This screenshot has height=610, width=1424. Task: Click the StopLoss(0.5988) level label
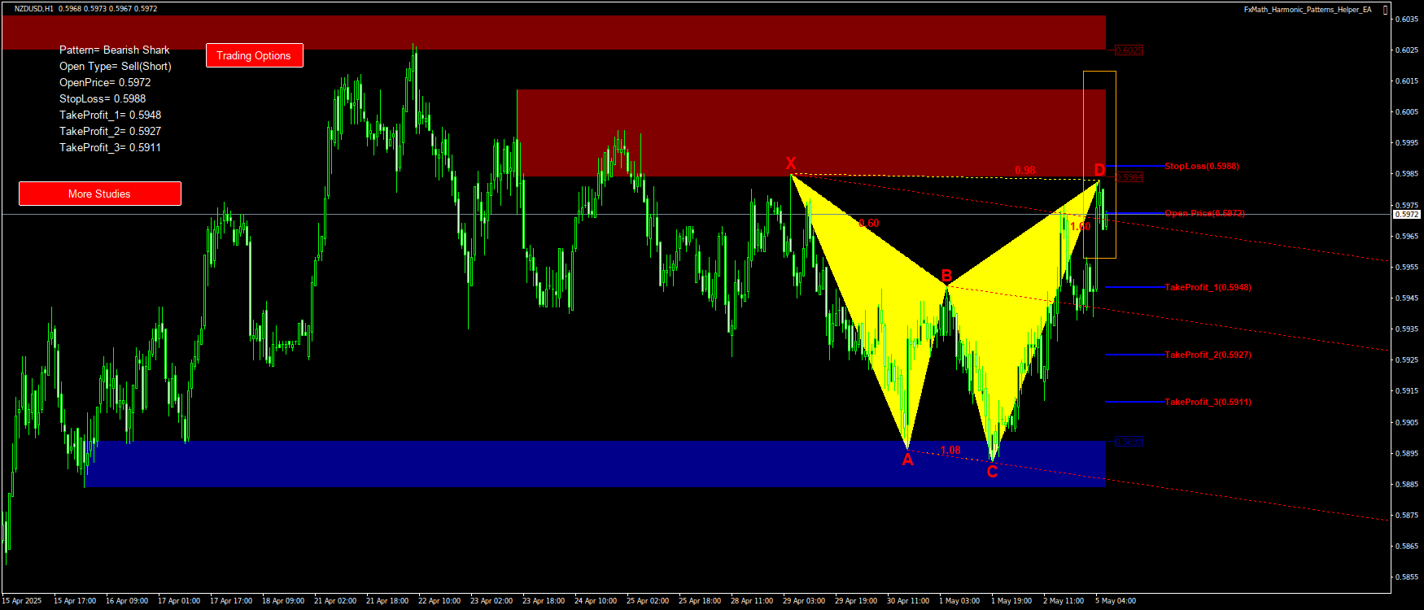(x=1201, y=166)
